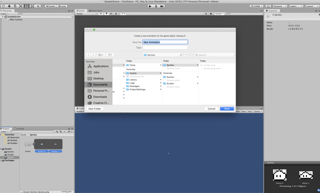Screen dimensions: 320x193
Task: Select All Prefabs favorite
Action: tap(12, 143)
